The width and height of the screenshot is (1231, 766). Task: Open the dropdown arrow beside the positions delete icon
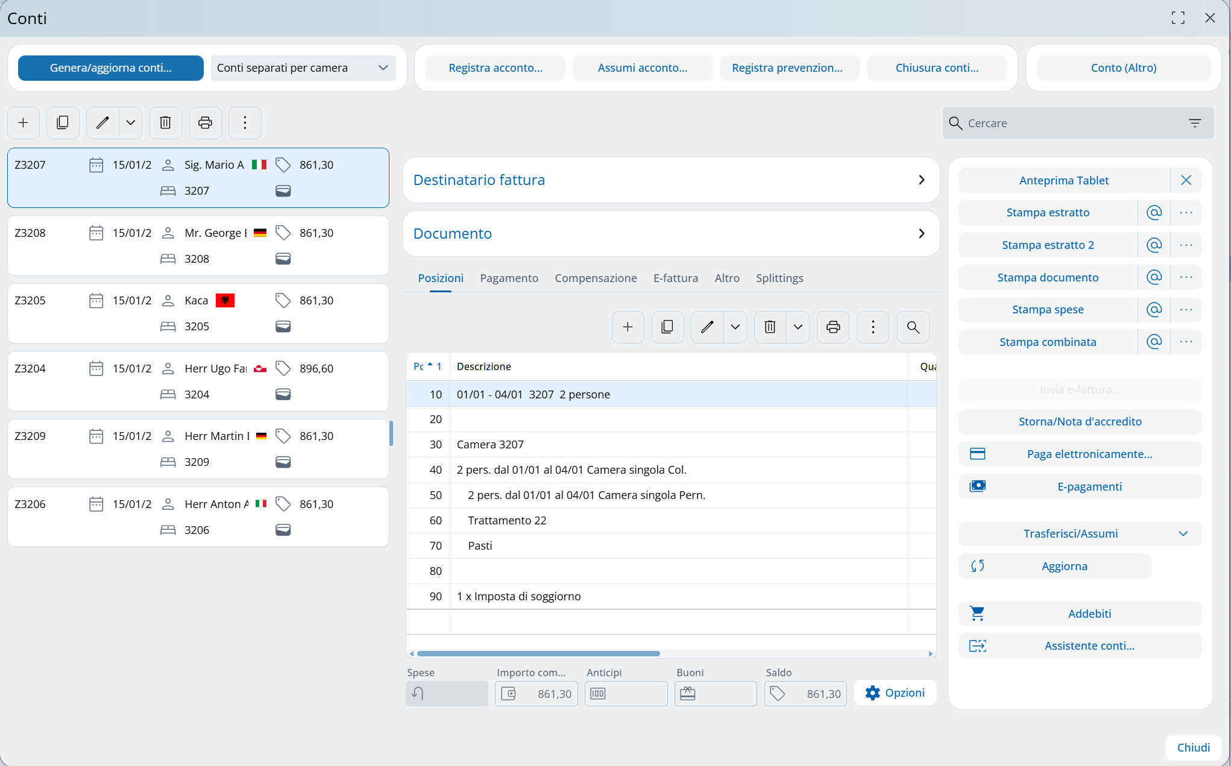[798, 327]
